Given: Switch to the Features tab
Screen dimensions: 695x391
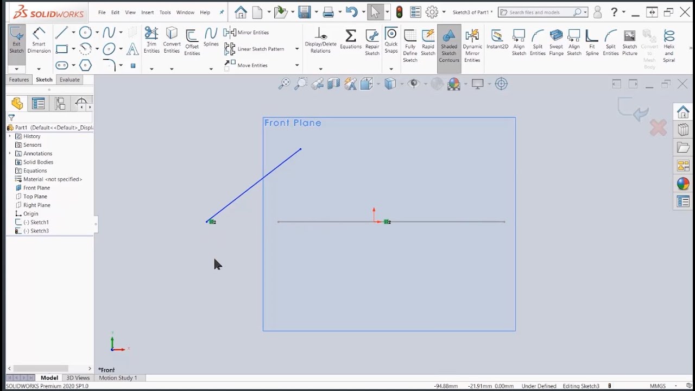Looking at the screenshot, I should 19,80.
